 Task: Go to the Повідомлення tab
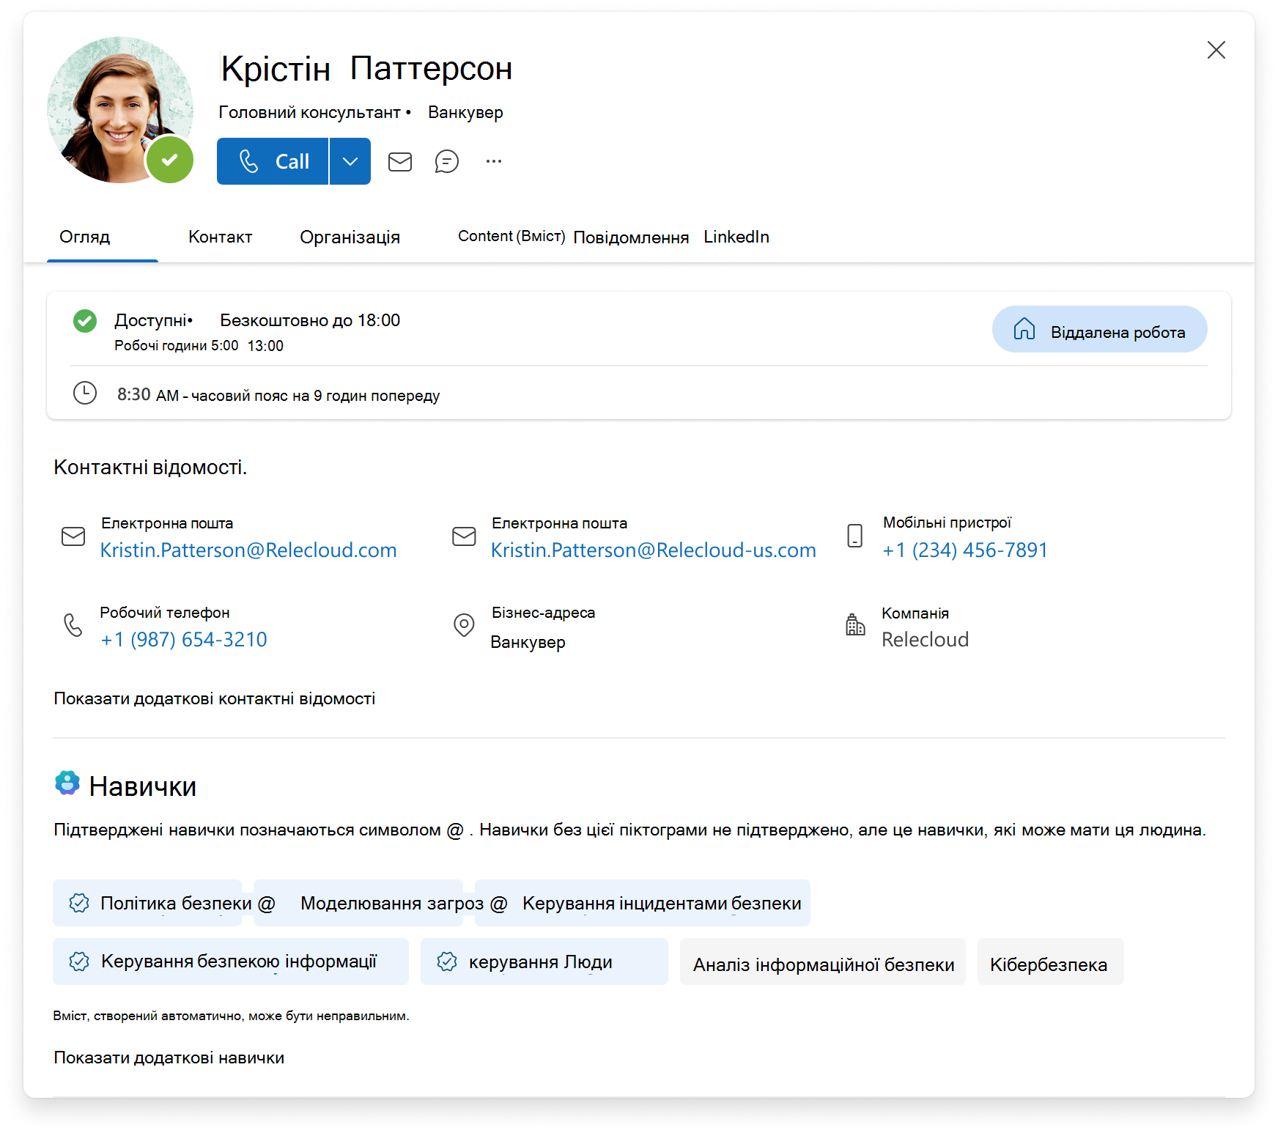(x=631, y=237)
